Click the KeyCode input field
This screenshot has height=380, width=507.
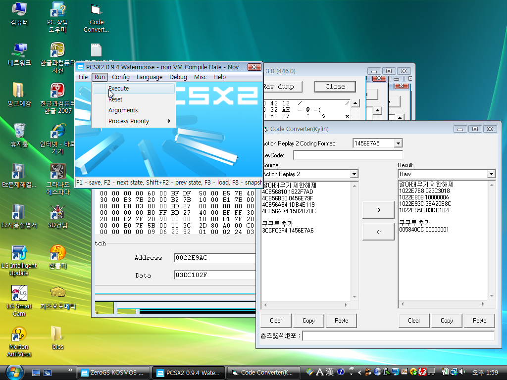tap(348, 155)
